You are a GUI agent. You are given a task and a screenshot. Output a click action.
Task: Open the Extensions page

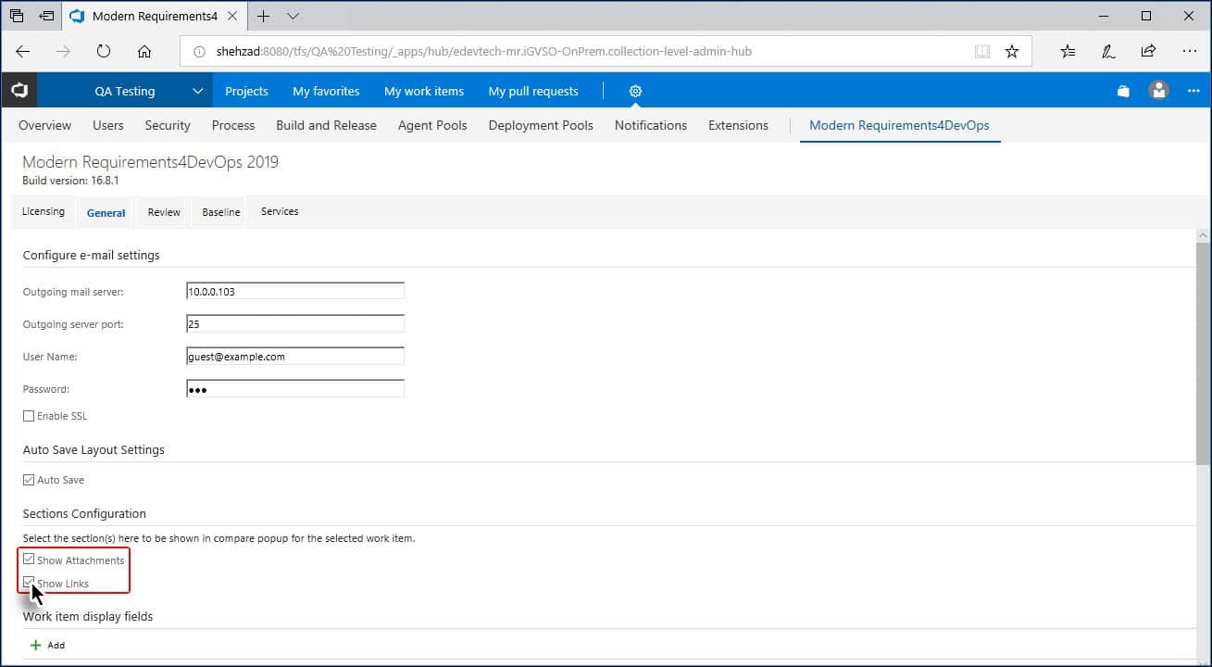click(738, 125)
